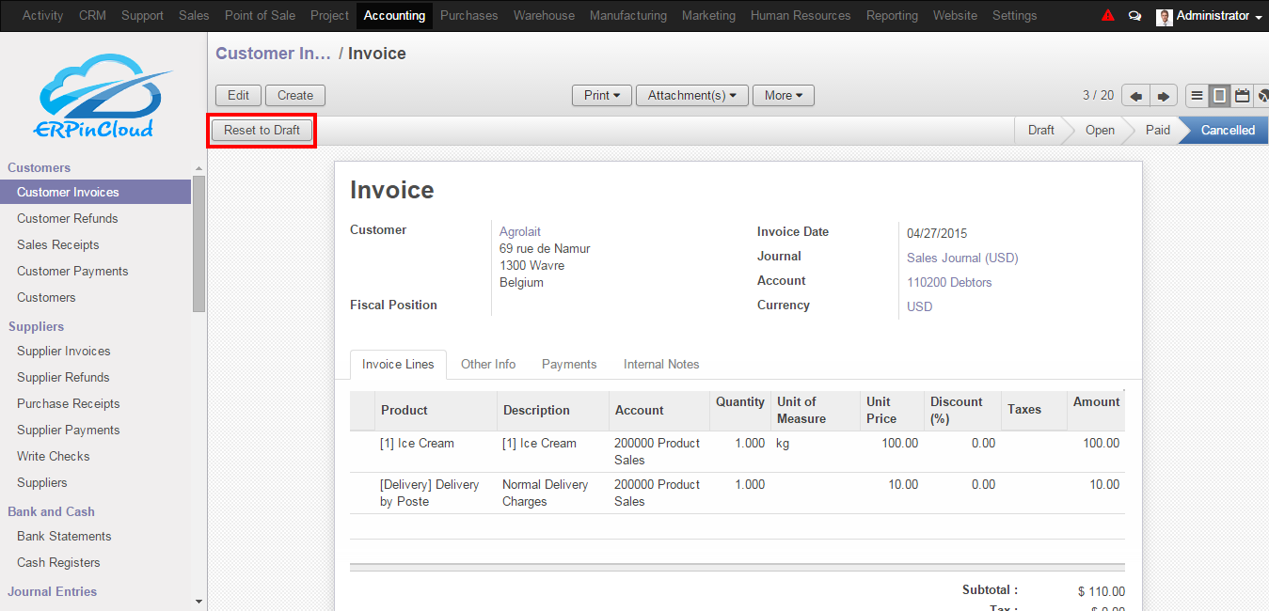Open Cash Registers in sidebar

(95, 563)
